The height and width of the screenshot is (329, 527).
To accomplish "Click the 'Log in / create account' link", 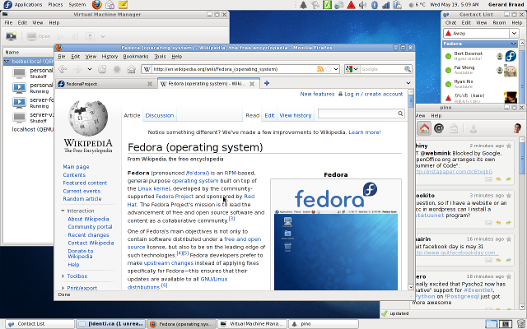I will [x=373, y=94].
